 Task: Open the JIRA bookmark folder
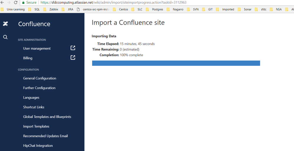[x=67, y=9]
